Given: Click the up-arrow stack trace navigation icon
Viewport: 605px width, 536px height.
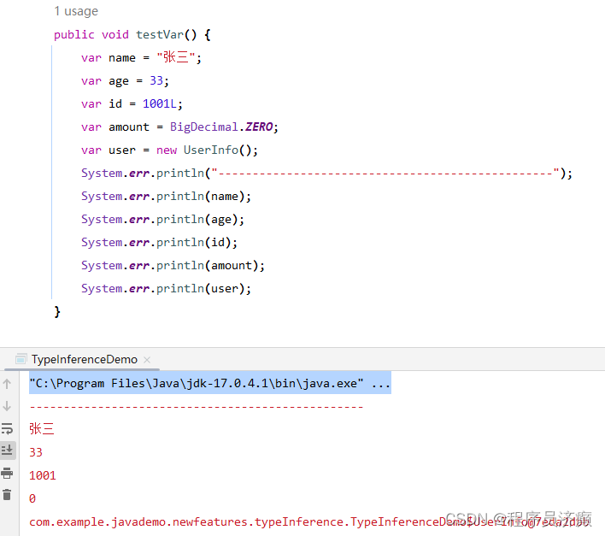Looking at the screenshot, I should (7, 384).
